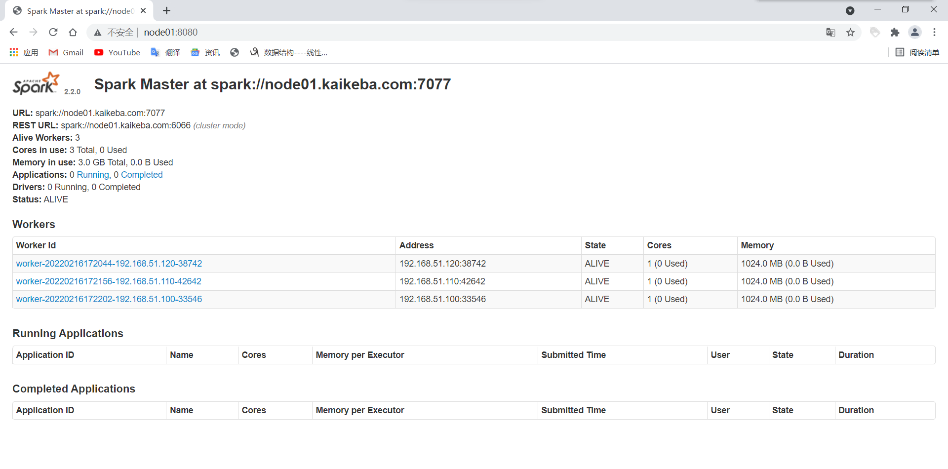This screenshot has width=948, height=469.
Task: Click the Workers section heading
Action: click(x=34, y=224)
